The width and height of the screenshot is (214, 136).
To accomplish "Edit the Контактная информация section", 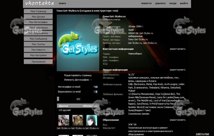I will coord(177,49).
